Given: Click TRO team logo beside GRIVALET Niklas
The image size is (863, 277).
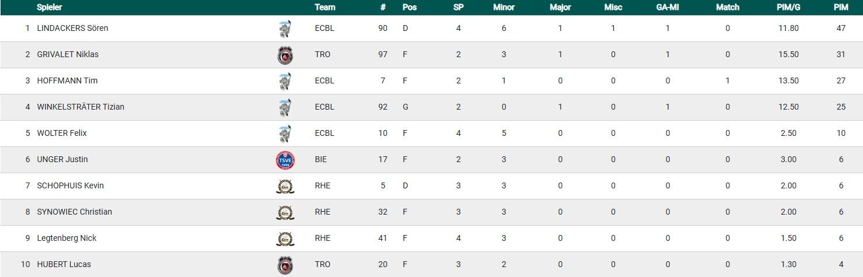Looking at the screenshot, I should [x=285, y=55].
